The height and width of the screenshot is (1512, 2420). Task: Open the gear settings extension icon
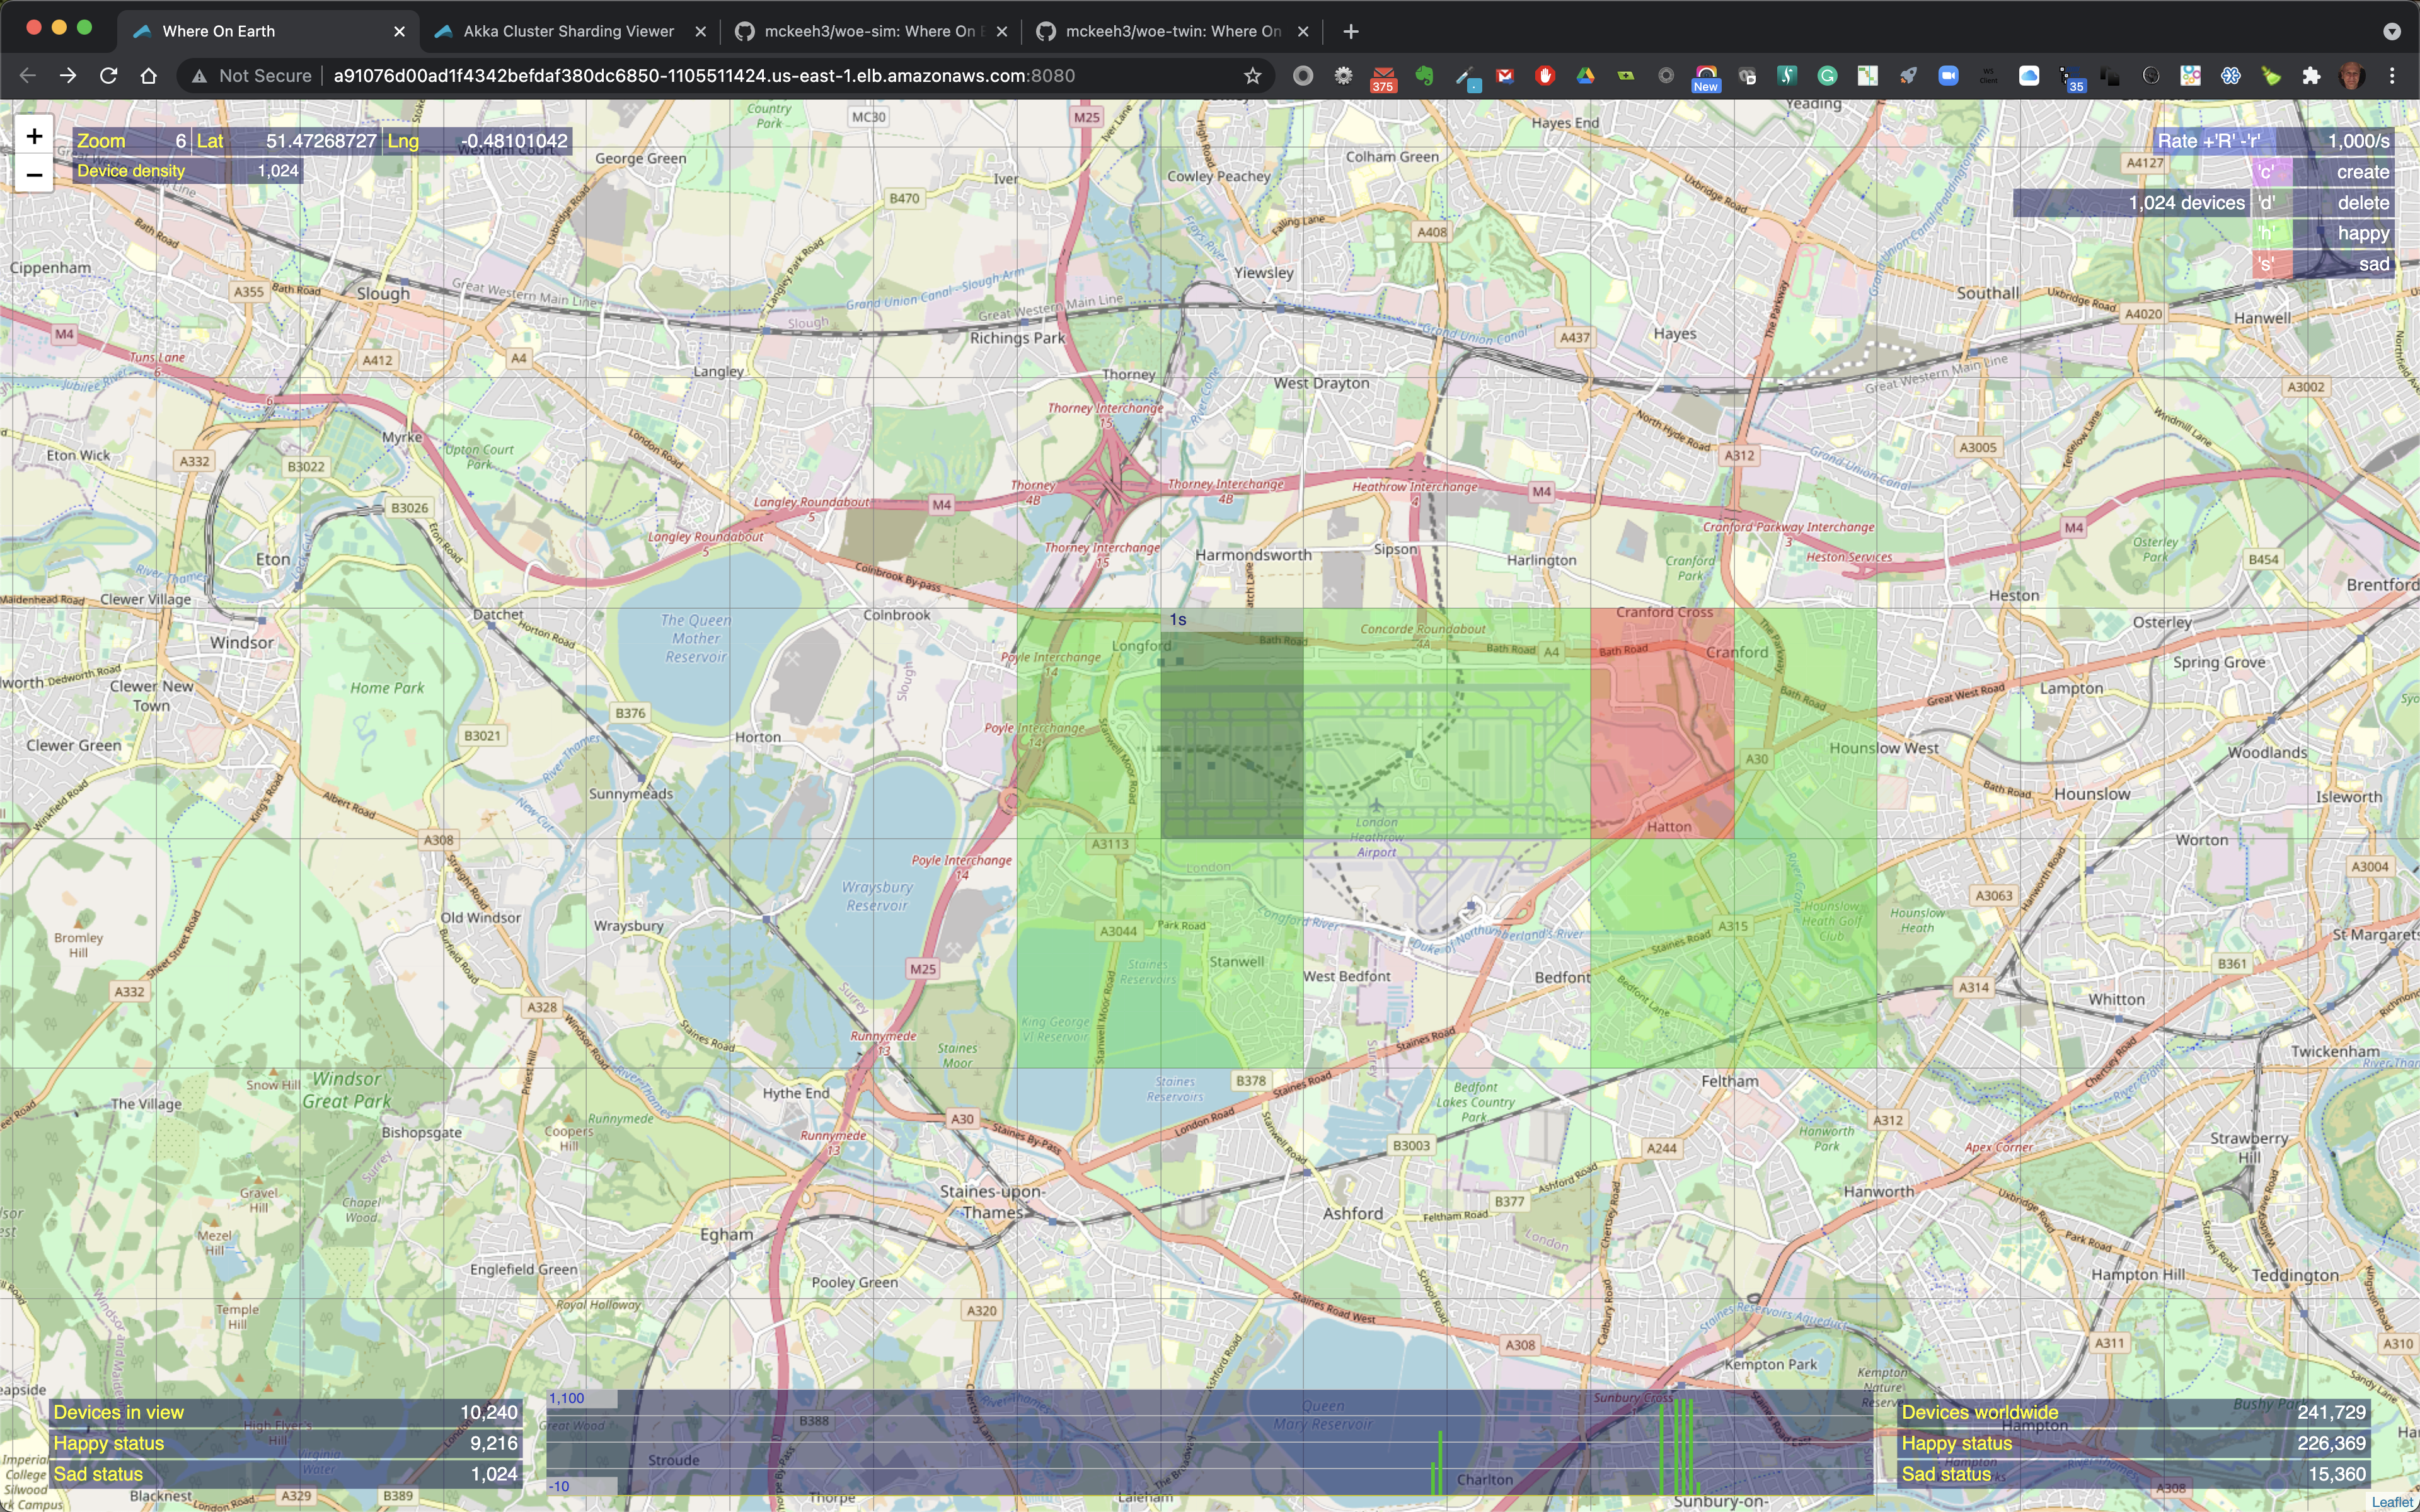(1343, 76)
